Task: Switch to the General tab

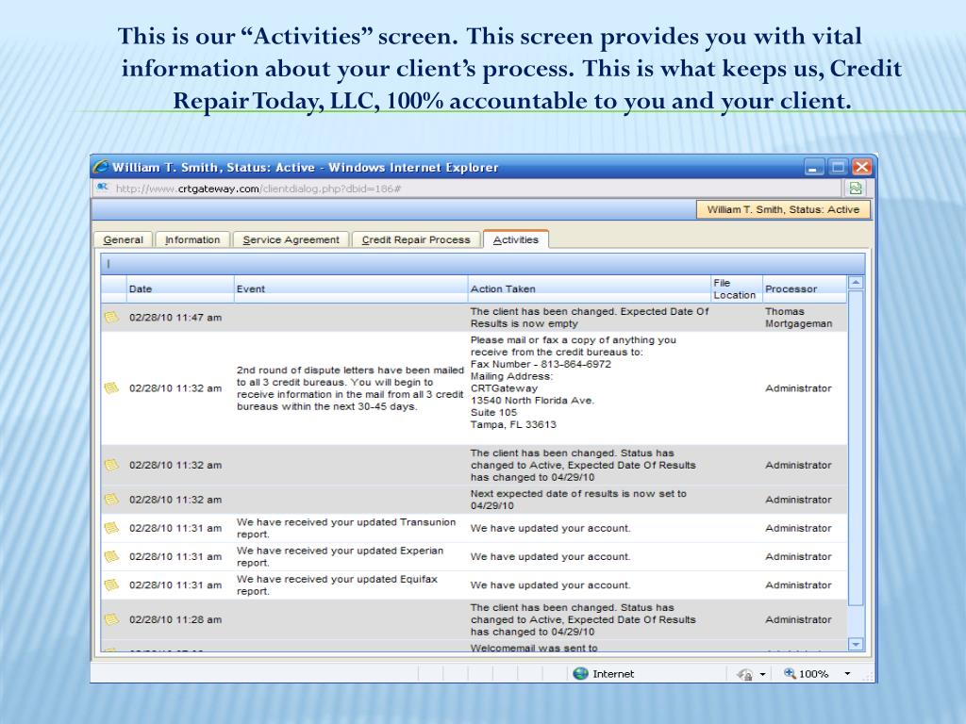Action: 123,239
